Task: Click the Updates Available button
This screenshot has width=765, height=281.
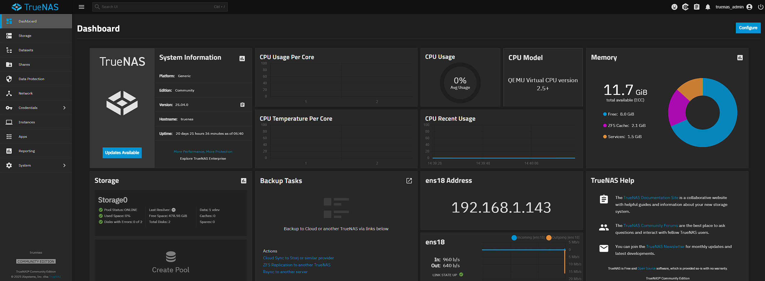Action: [x=122, y=153]
